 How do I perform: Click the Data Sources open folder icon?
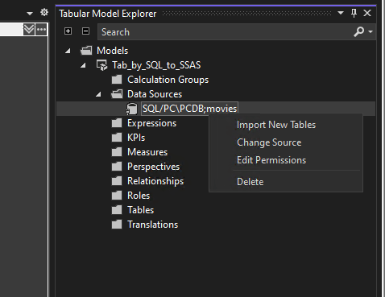[117, 94]
